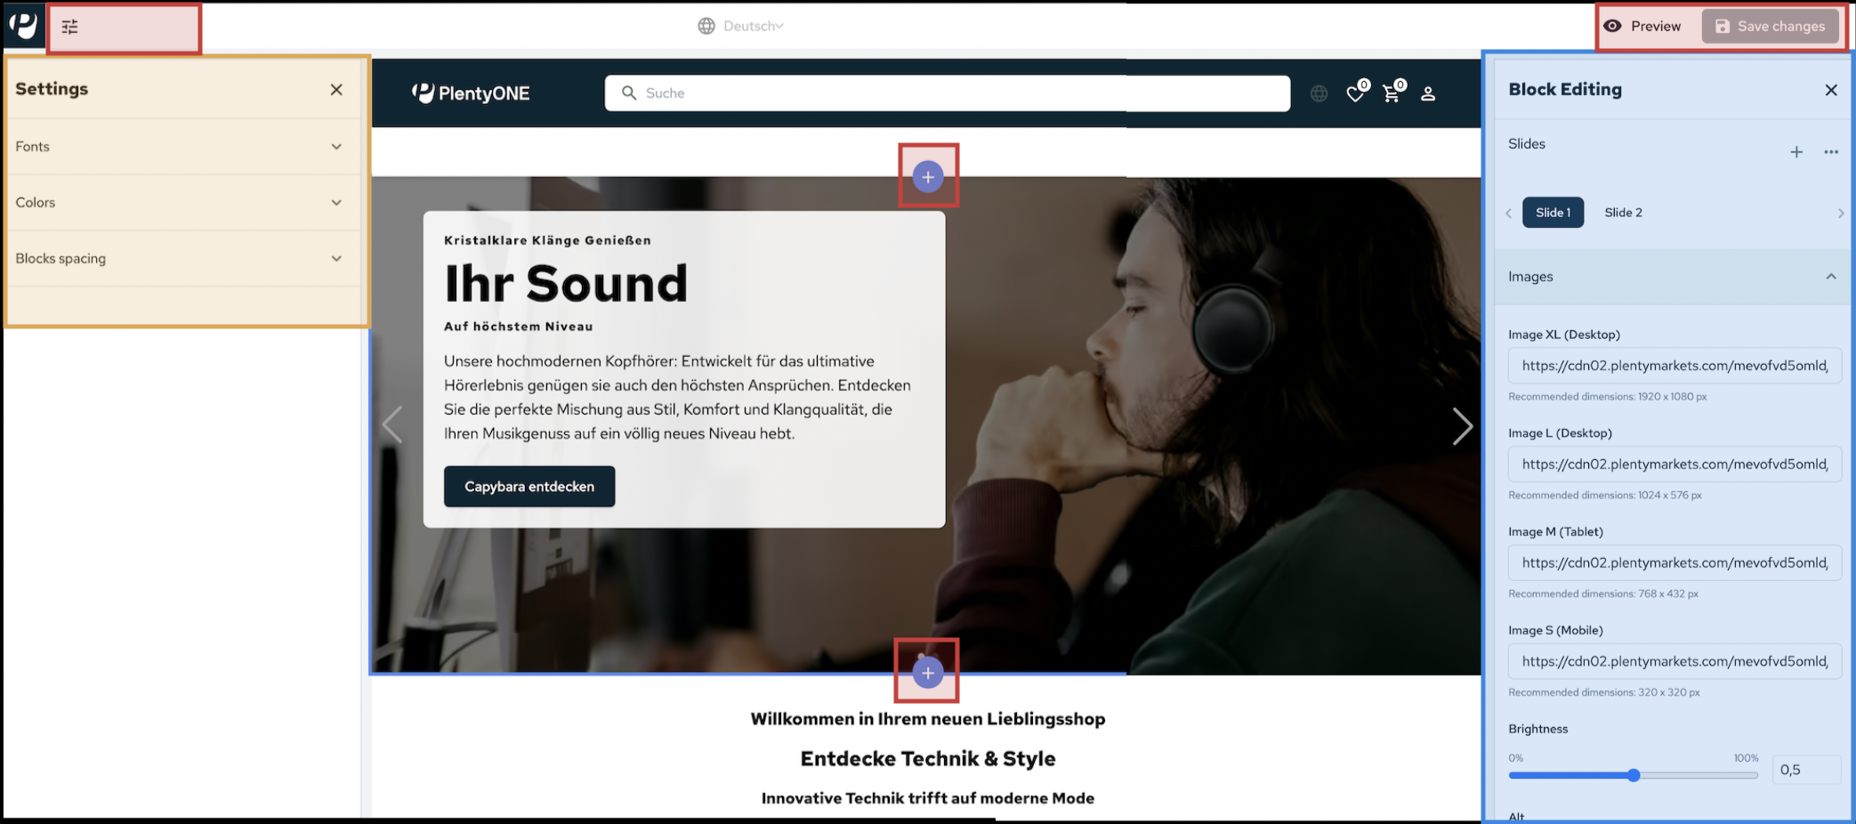Expand the Colors settings section
The image size is (1856, 824).
178,203
